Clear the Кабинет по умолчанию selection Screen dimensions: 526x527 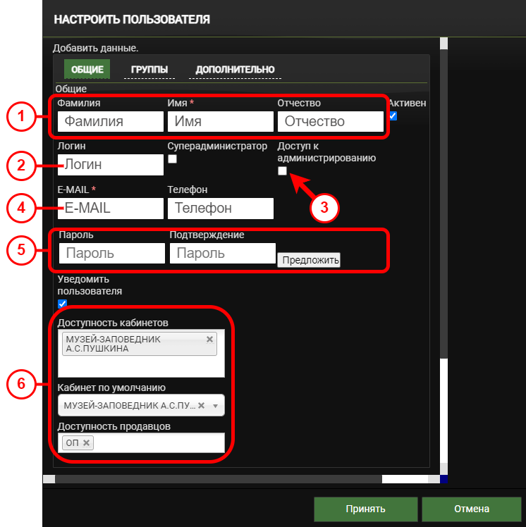201,406
